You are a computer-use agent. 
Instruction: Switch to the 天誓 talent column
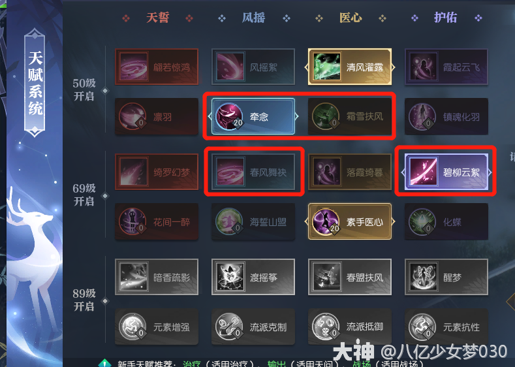[x=158, y=18]
